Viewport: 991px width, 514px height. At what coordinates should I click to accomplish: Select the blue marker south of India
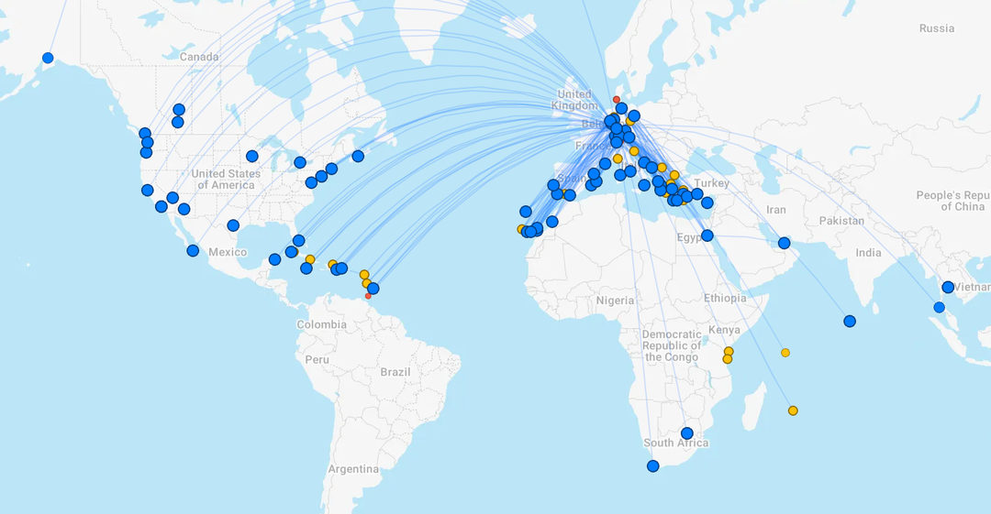click(x=850, y=322)
